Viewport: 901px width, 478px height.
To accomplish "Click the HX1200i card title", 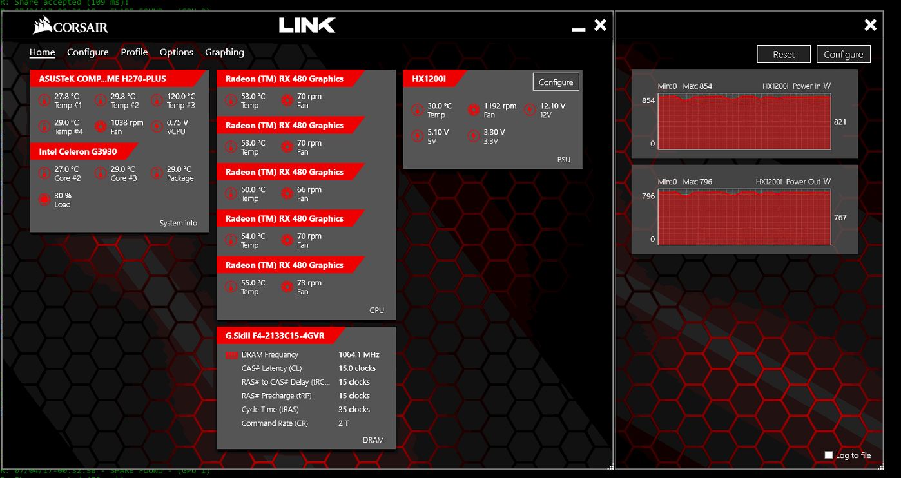I will click(429, 79).
